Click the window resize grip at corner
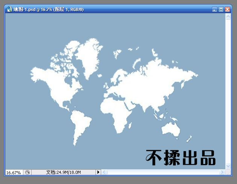 tap(228, 172)
